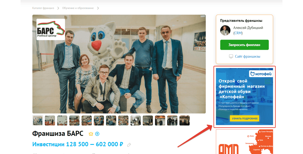Click the monitor icon beside Сайт франшизы
The width and height of the screenshot is (303, 154).
click(x=231, y=56)
